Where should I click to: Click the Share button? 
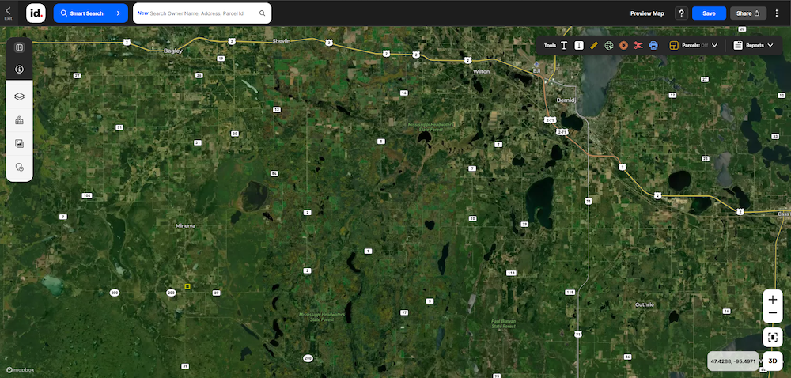tap(748, 13)
